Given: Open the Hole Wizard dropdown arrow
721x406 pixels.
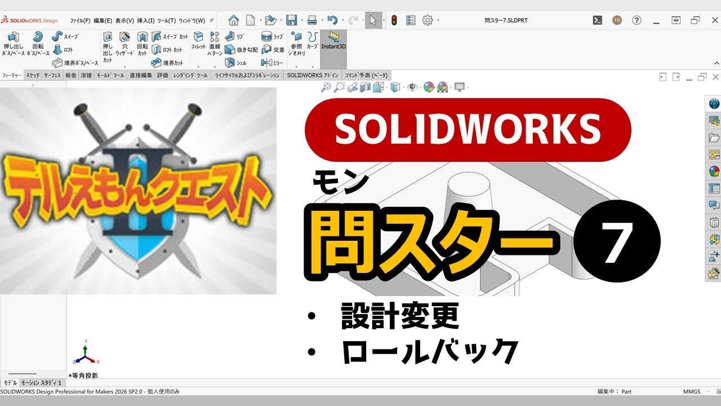Looking at the screenshot, I should pos(125,66).
